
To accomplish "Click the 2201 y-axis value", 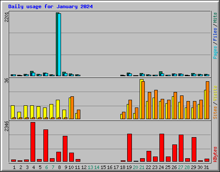I will pos(6,17).
